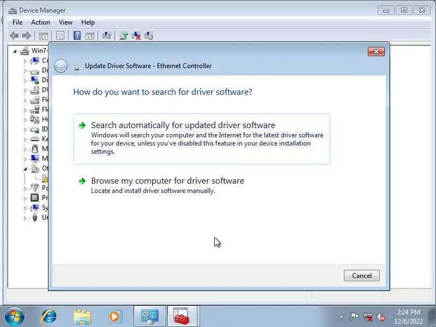This screenshot has width=436, height=327.
Task: Click the taskbar clock showing 2:24 PM
Action: (x=408, y=317)
